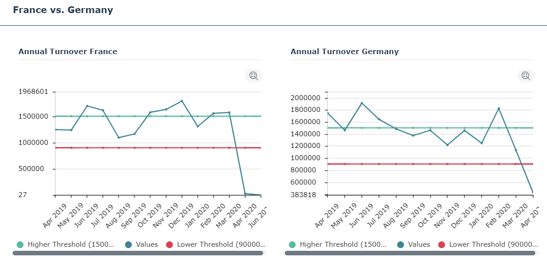Viewport: 547px width, 263px height.
Task: Select the Jun 2019 peak point in Germany chart
Action: click(x=362, y=103)
